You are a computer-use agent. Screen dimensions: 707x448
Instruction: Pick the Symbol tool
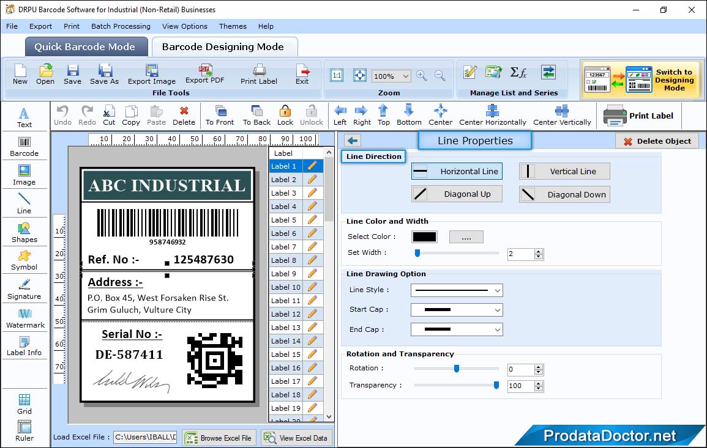pos(24,261)
